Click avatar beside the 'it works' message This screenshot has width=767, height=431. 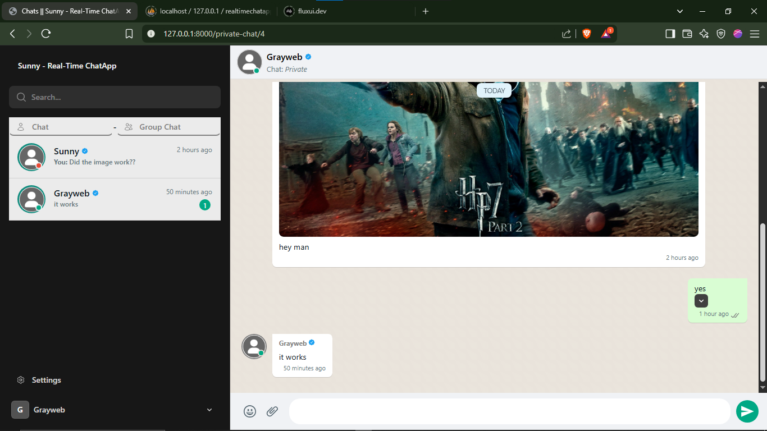click(254, 346)
